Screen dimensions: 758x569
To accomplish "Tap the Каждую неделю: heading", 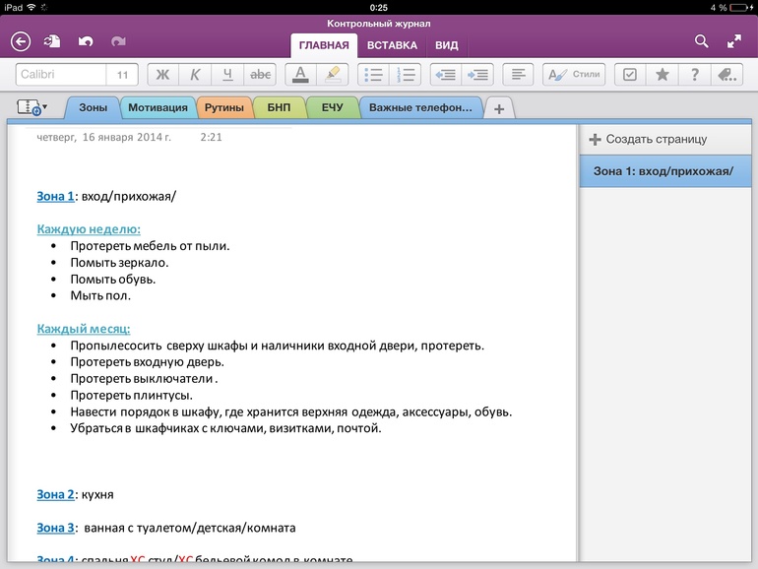I will click(89, 229).
